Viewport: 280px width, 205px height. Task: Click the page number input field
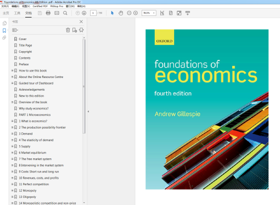93,13
